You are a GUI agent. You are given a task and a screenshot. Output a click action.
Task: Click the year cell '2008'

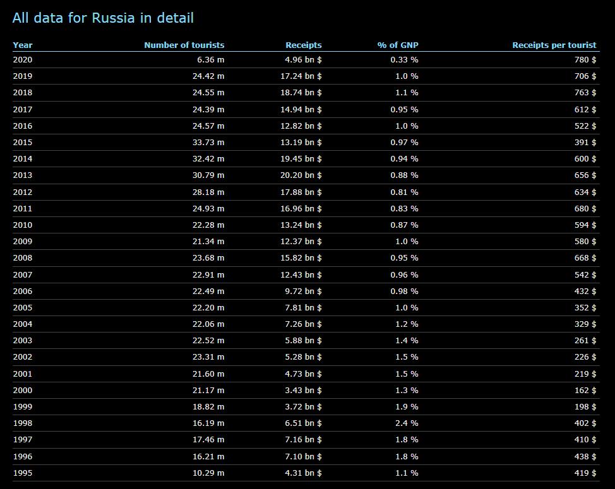23,258
